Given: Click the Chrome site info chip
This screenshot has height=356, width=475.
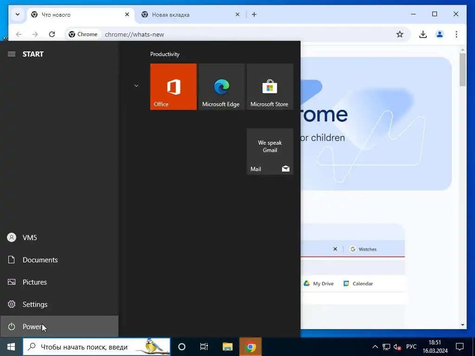Looking at the screenshot, I should pyautogui.click(x=83, y=34).
